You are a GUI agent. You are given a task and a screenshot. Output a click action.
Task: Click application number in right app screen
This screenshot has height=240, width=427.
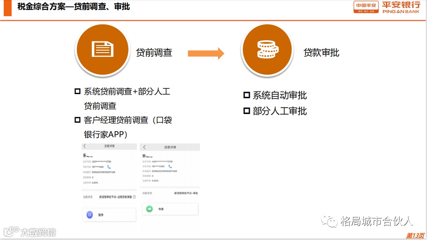[x=164, y=171]
